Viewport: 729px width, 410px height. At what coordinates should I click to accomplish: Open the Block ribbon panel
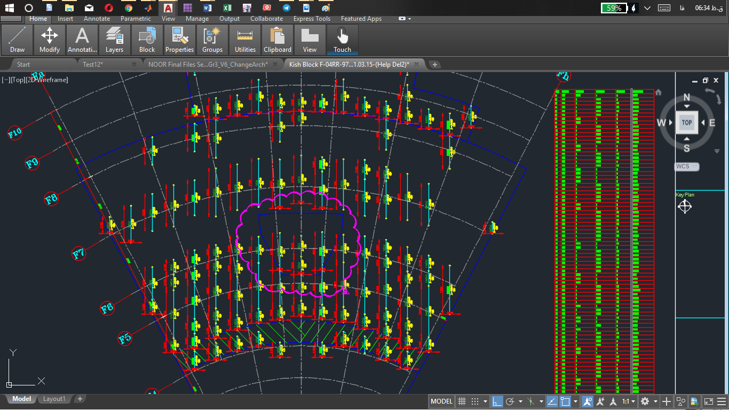(x=147, y=40)
